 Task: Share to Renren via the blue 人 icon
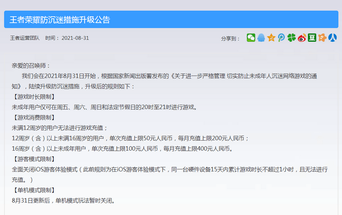(x=332, y=38)
